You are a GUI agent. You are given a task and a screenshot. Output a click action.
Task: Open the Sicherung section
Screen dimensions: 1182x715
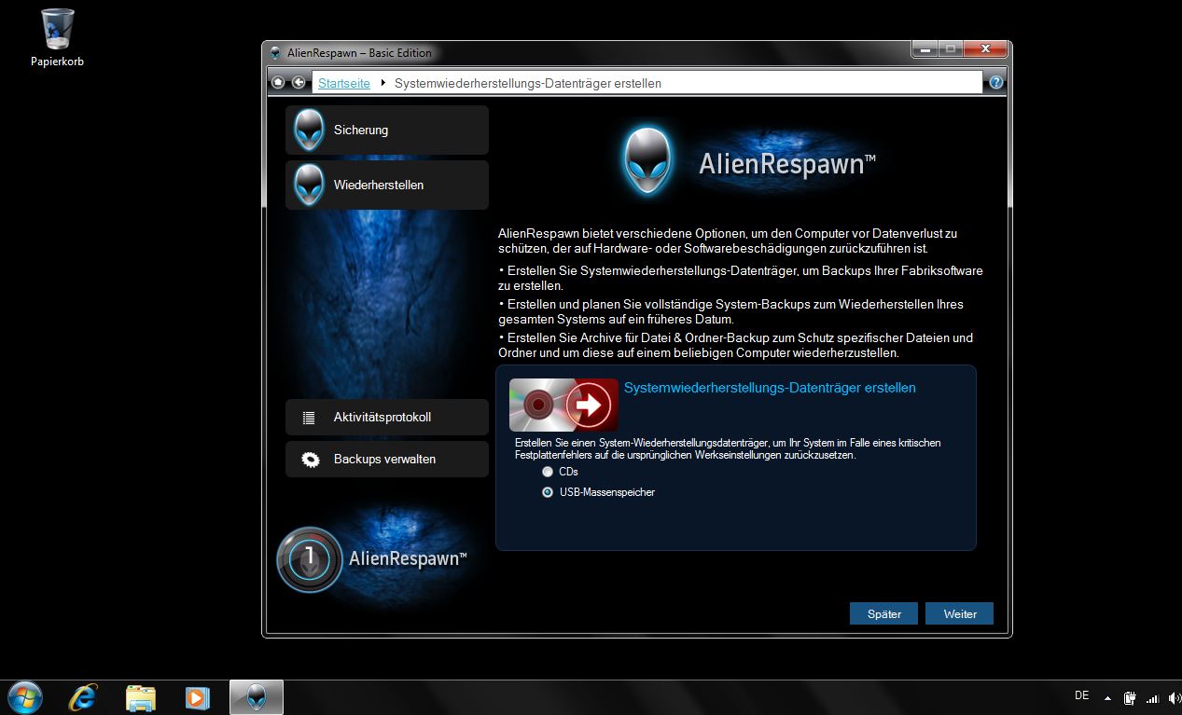tap(386, 130)
